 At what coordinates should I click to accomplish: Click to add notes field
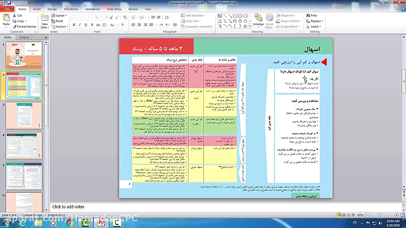click(x=227, y=207)
